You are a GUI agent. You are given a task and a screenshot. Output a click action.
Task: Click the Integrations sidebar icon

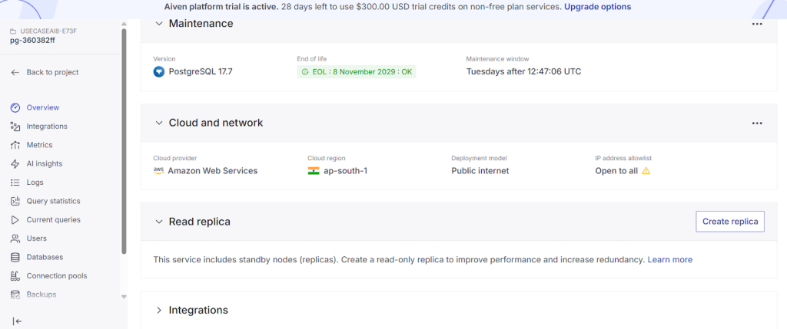(x=15, y=127)
